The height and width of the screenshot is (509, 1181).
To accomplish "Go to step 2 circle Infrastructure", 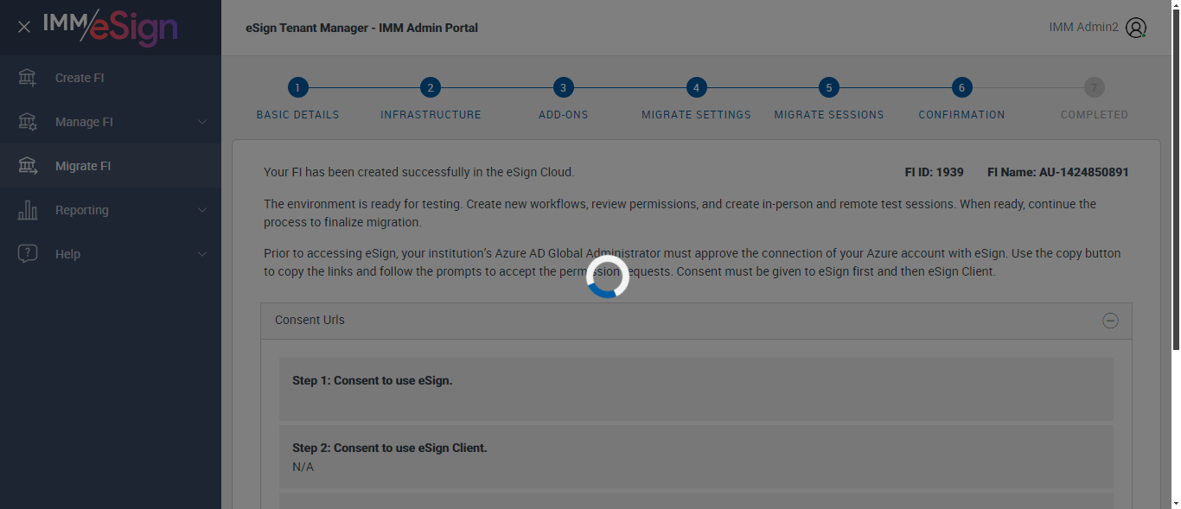I will 431,87.
